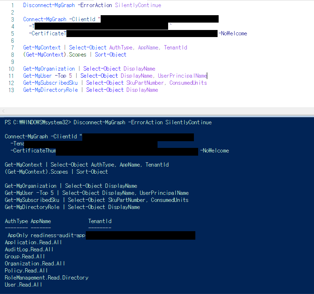314x294 pixels.
Task: Click the AuditLog.Read.All scope line
Action: [29, 250]
